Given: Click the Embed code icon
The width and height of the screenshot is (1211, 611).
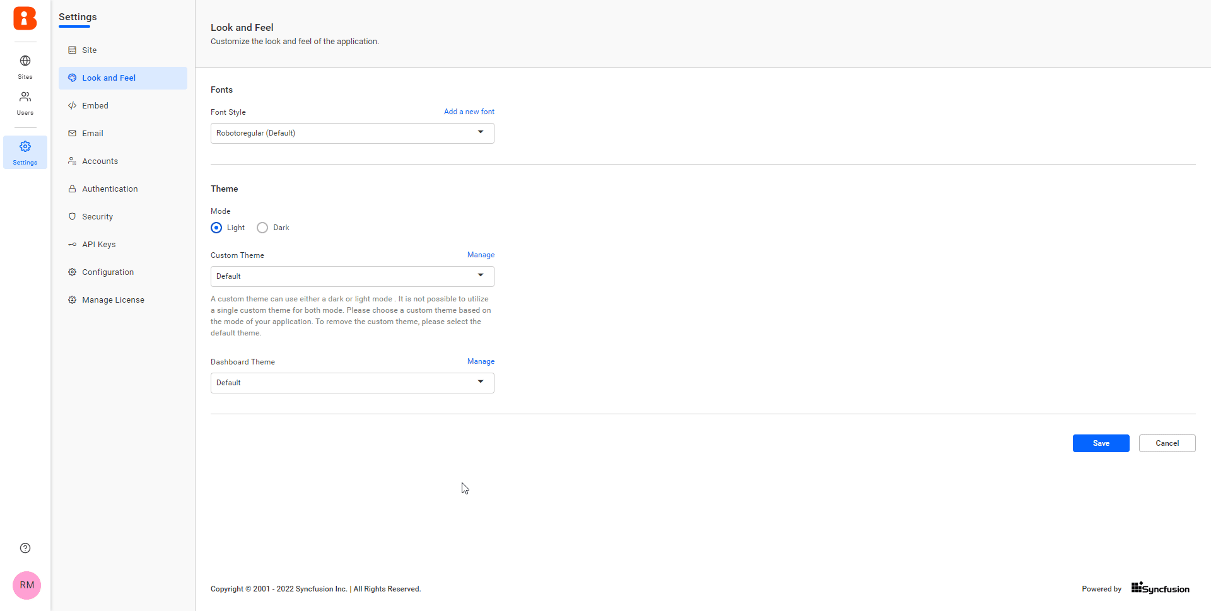Looking at the screenshot, I should coord(73,106).
